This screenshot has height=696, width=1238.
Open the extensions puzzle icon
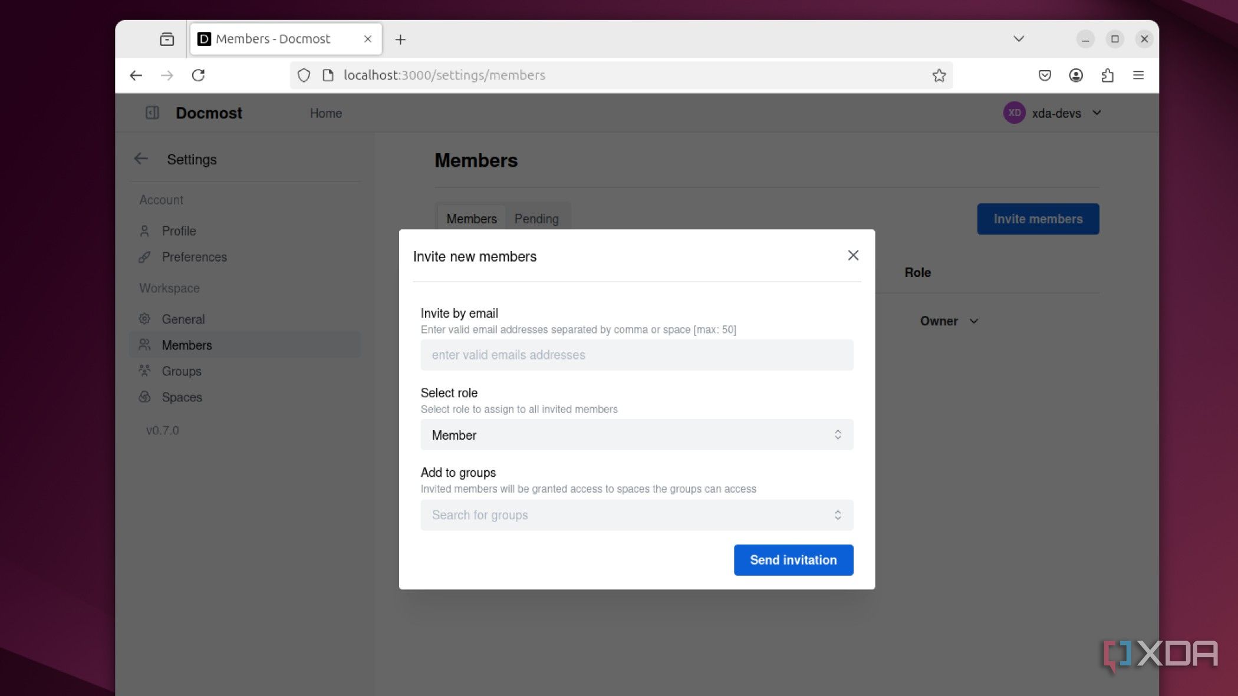(x=1107, y=75)
